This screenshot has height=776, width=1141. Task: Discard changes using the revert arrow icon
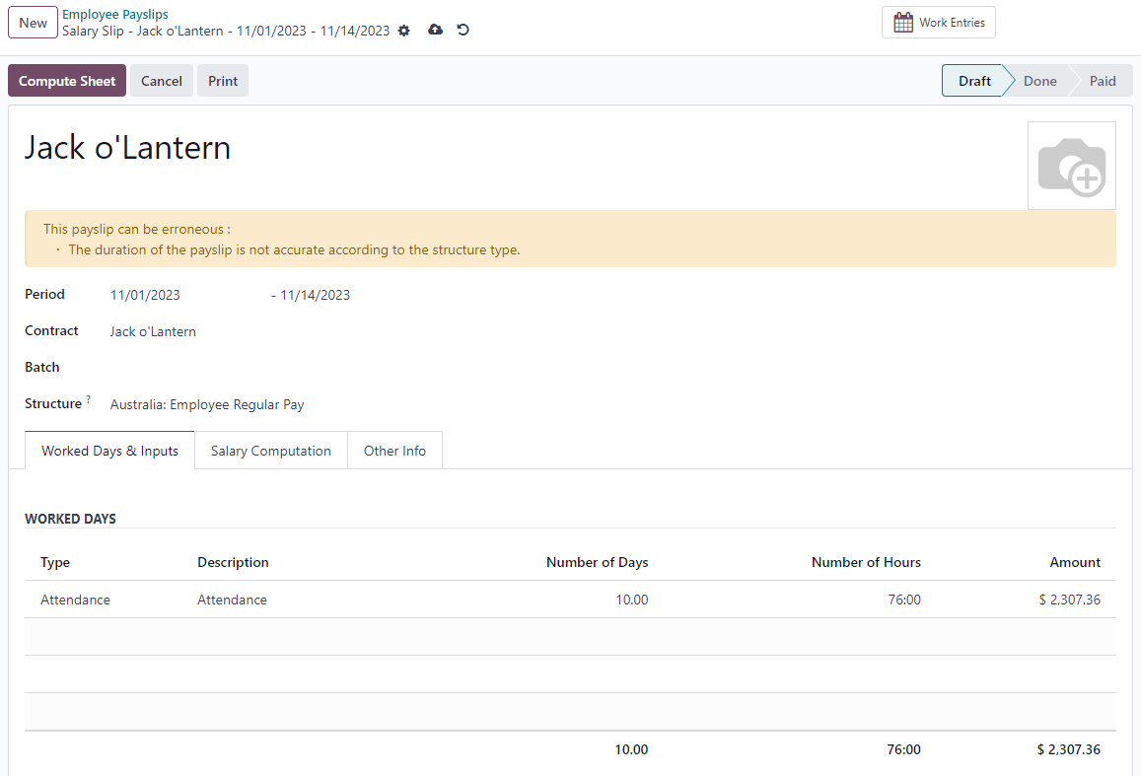tap(463, 31)
